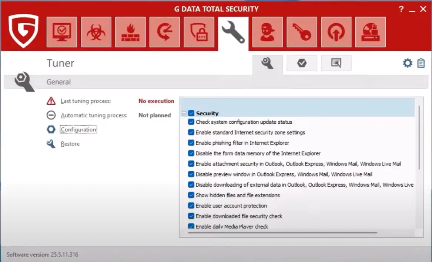
Task: Open the Parental controls person icon
Action: (x=267, y=32)
